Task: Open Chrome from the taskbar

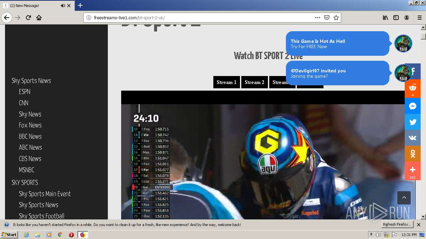Action: point(60,235)
